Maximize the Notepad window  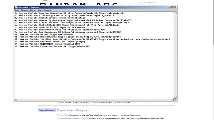pos(172,7)
